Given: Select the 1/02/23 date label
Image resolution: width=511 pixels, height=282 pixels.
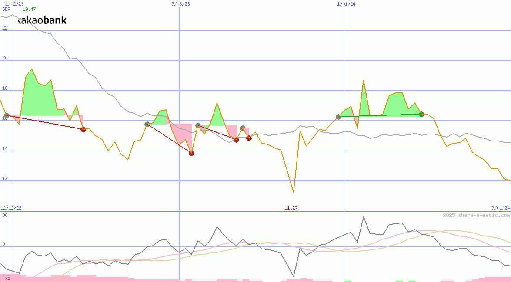Looking at the screenshot, I should pyautogui.click(x=14, y=4).
